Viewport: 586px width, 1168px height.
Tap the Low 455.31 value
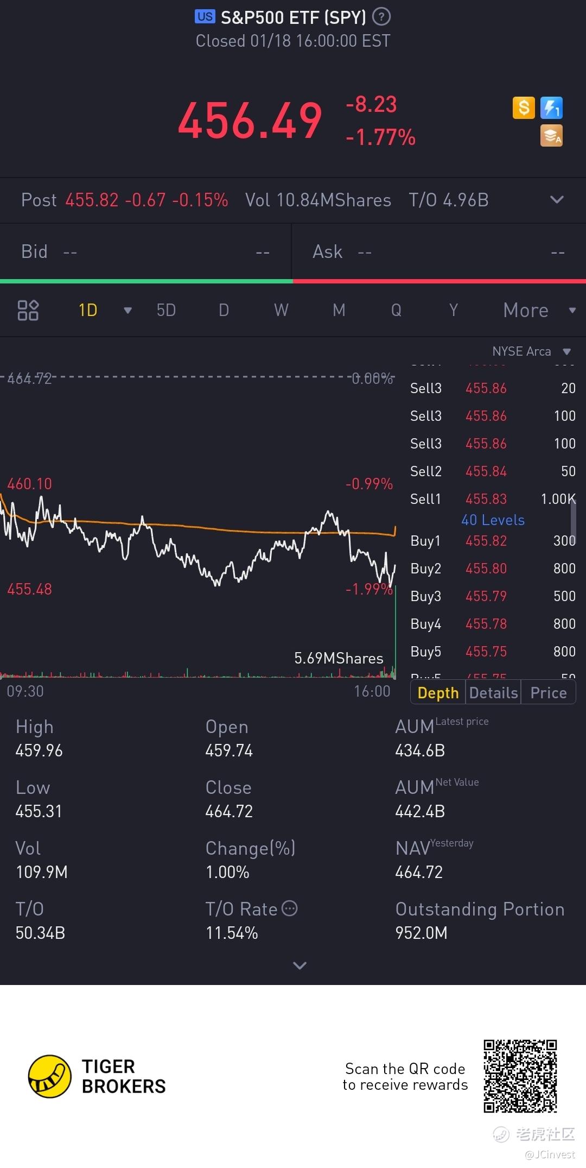pyautogui.click(x=39, y=811)
